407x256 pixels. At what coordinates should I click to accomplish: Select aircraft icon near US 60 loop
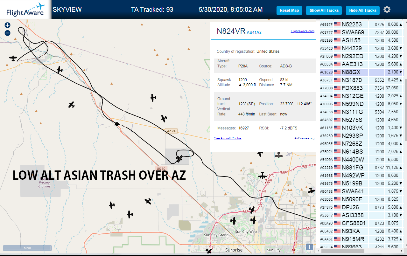pos(180,158)
